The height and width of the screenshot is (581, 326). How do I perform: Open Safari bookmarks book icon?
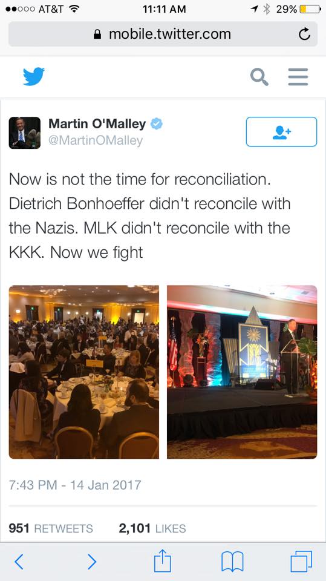232,562
